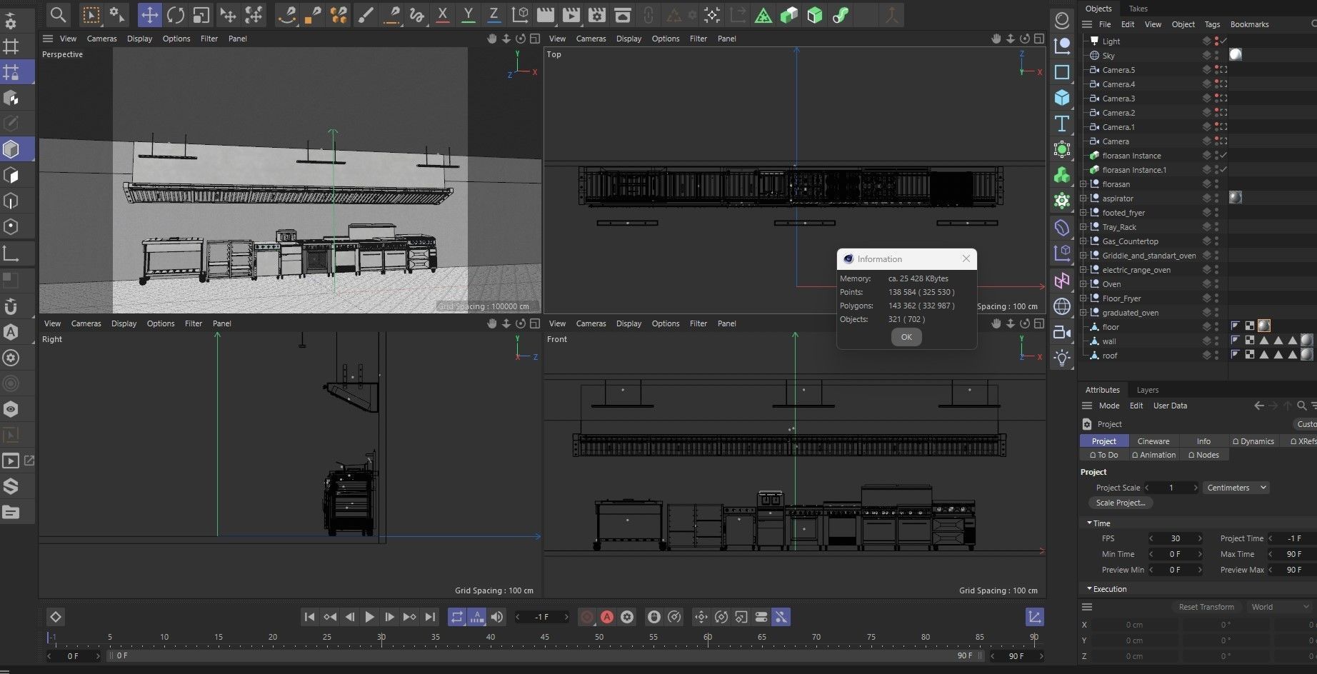This screenshot has height=674, width=1317.
Task: Jump to the end of the animation
Action: (x=430, y=617)
